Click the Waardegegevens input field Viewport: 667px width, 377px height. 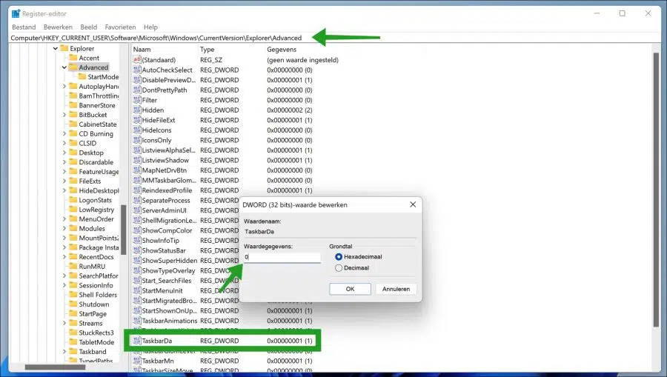(282, 257)
